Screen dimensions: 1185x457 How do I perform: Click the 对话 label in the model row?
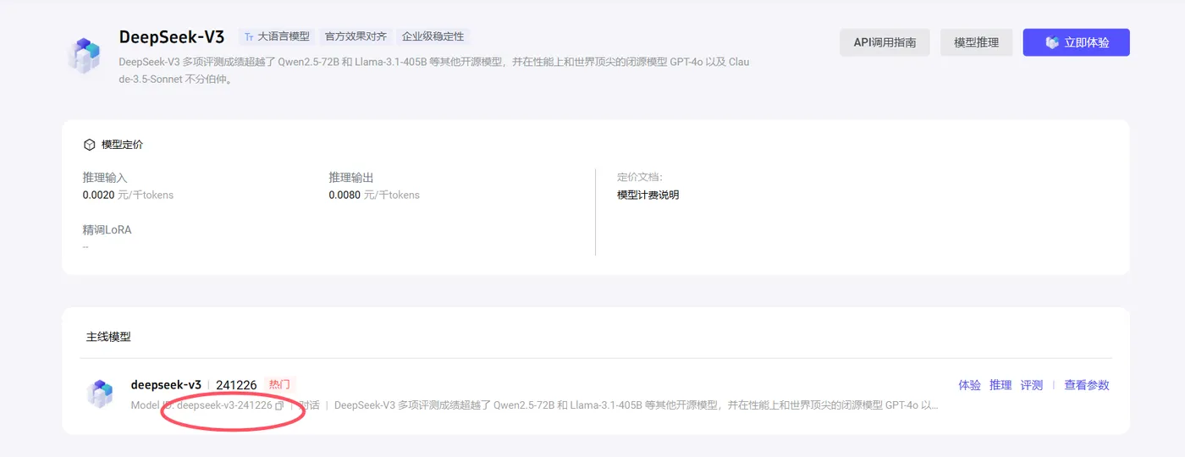(310, 405)
